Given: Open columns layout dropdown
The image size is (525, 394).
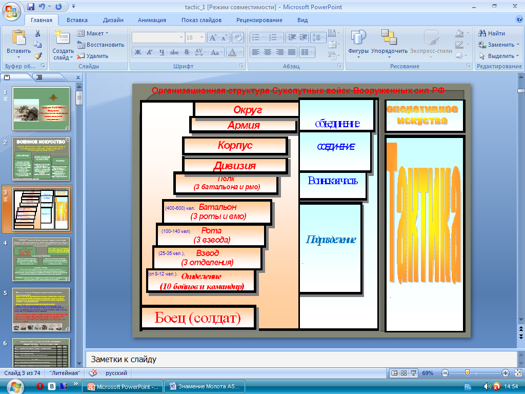Looking at the screenshot, I should 307,52.
